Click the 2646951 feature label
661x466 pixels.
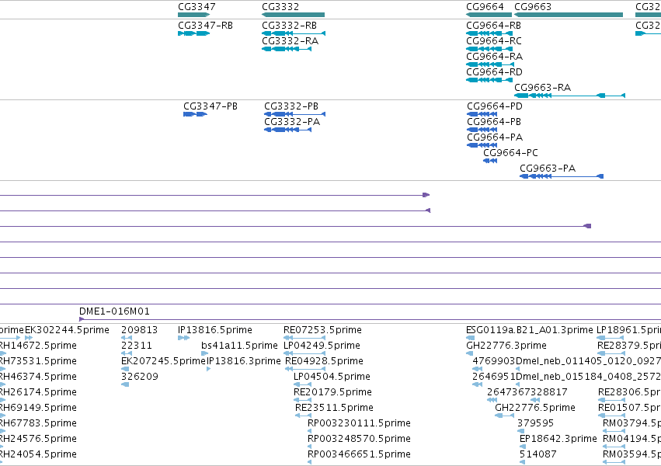tap(494, 377)
